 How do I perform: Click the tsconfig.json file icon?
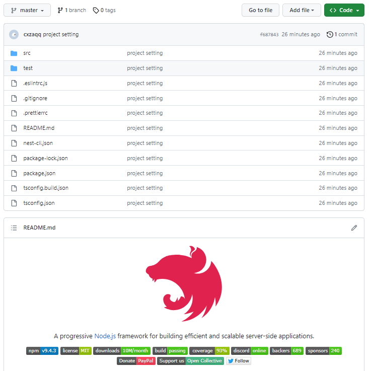click(x=14, y=203)
